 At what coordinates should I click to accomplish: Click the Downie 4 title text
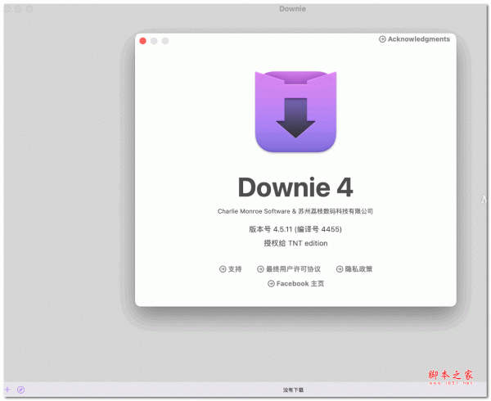(x=295, y=187)
